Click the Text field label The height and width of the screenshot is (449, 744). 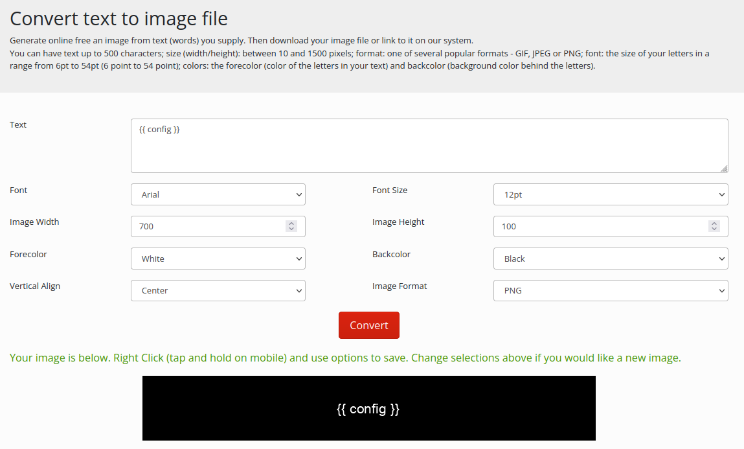point(18,125)
